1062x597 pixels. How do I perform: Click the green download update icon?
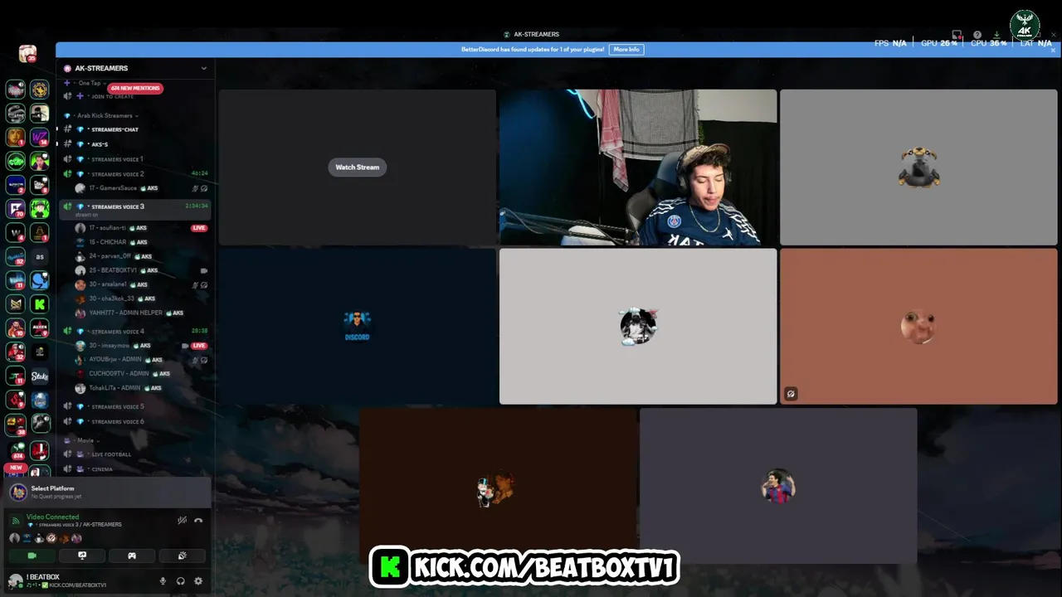pos(997,35)
